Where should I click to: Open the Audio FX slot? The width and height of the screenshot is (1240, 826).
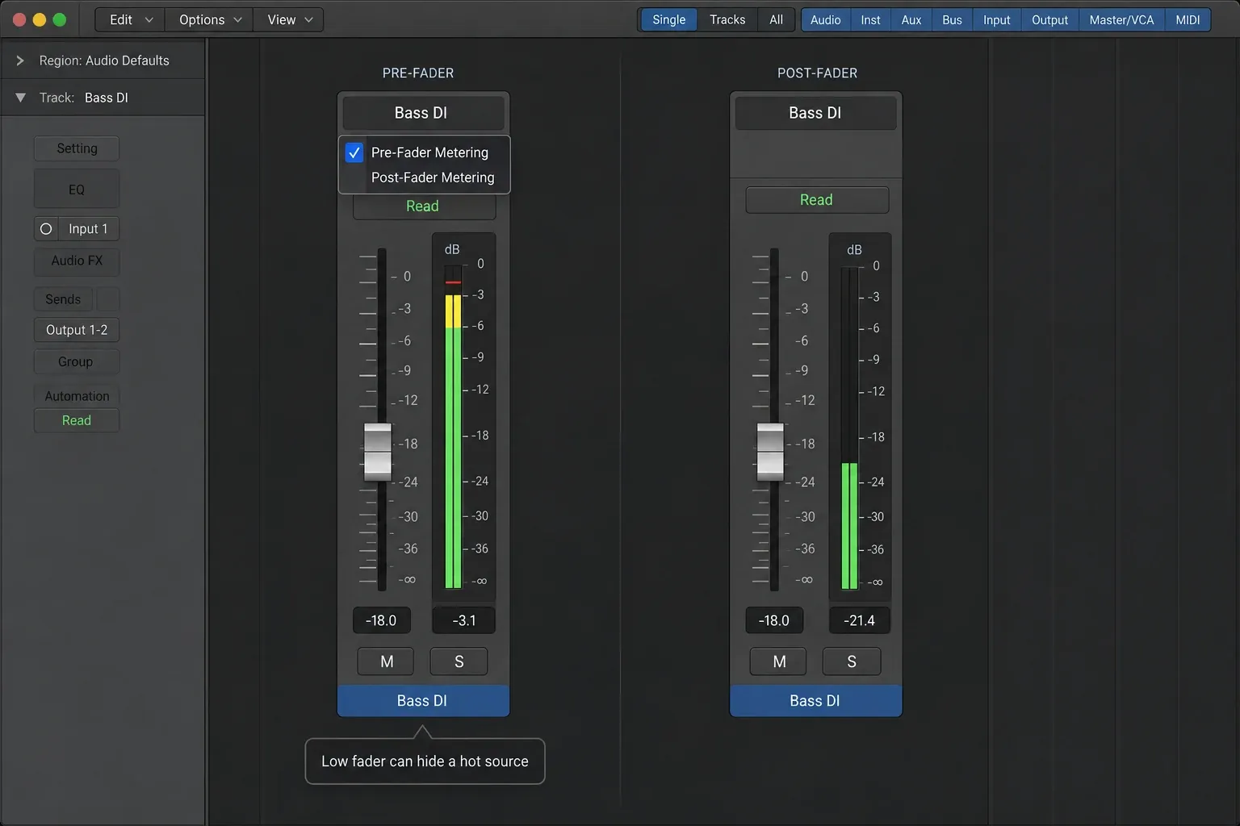(77, 261)
